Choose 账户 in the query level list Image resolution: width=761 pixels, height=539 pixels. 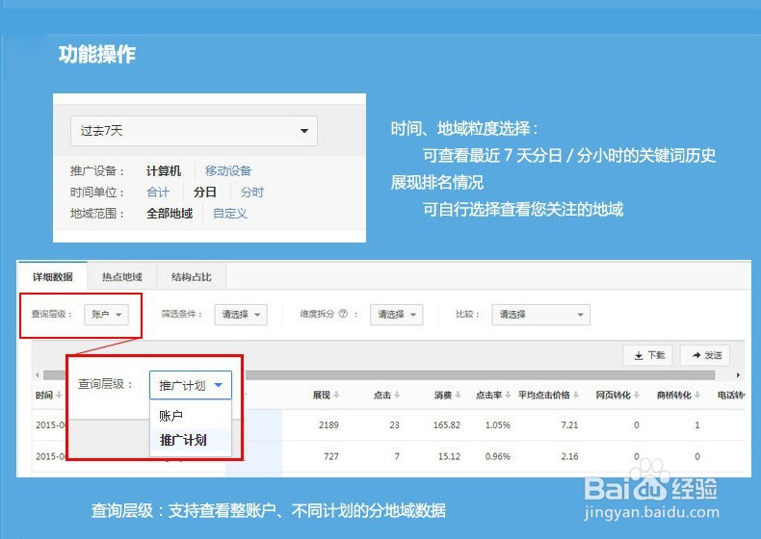191,416
